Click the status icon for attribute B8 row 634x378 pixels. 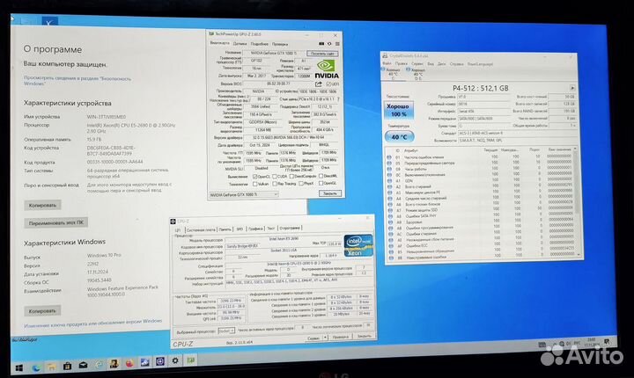tap(391, 258)
